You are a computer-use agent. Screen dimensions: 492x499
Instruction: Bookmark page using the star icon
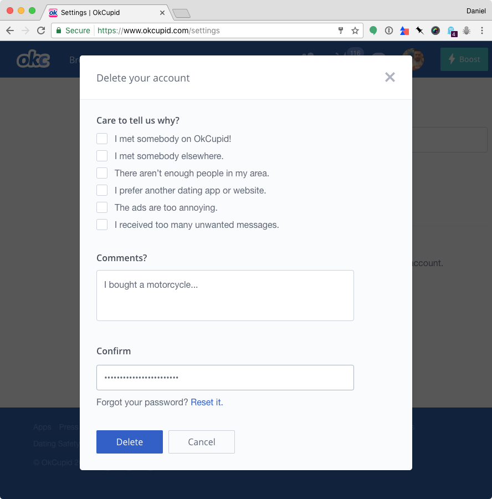pyautogui.click(x=355, y=30)
